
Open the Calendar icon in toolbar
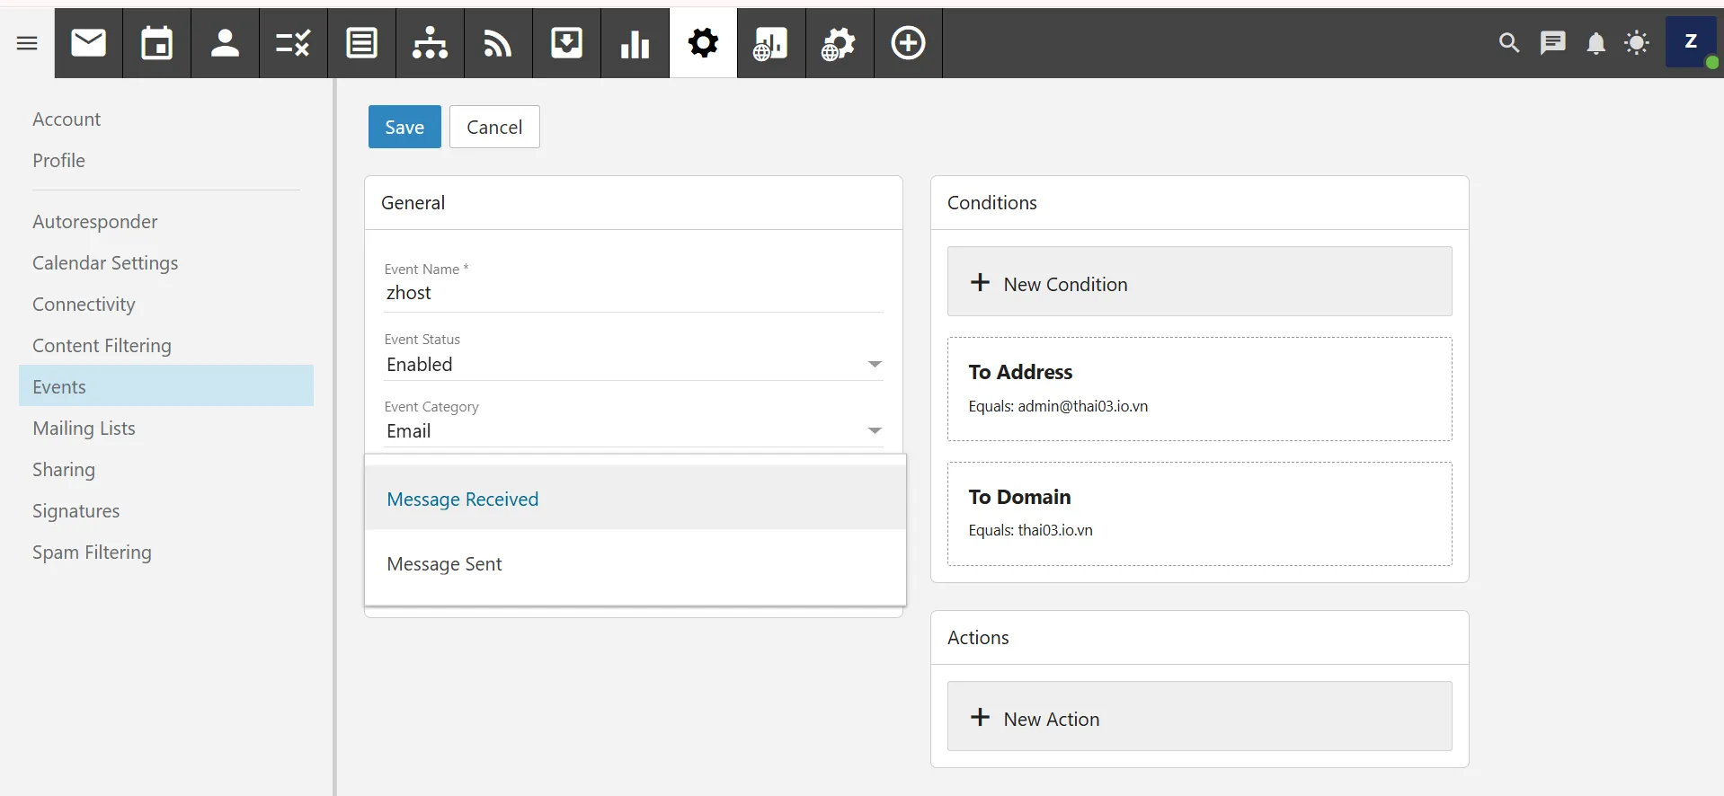tap(156, 43)
